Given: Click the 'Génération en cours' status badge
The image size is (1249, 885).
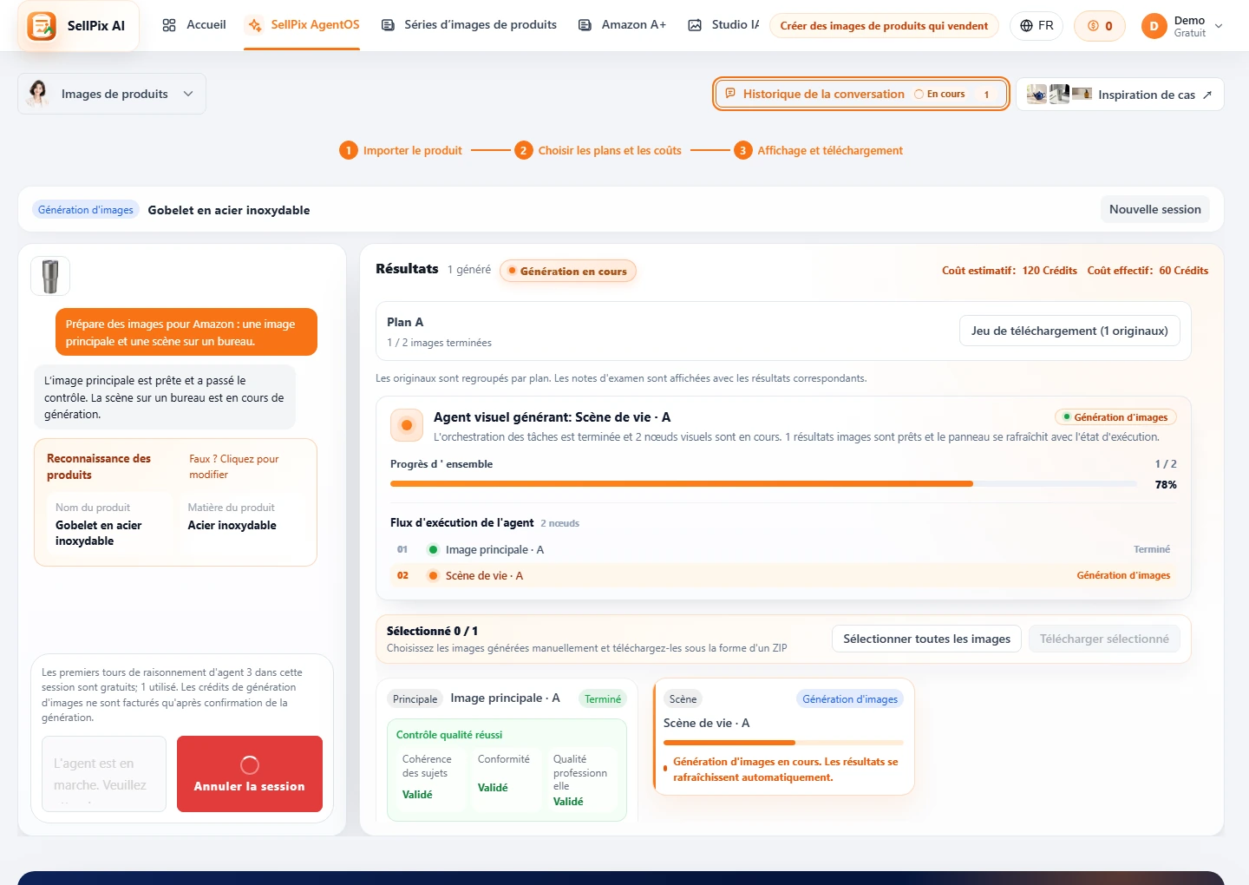Looking at the screenshot, I should (x=568, y=271).
